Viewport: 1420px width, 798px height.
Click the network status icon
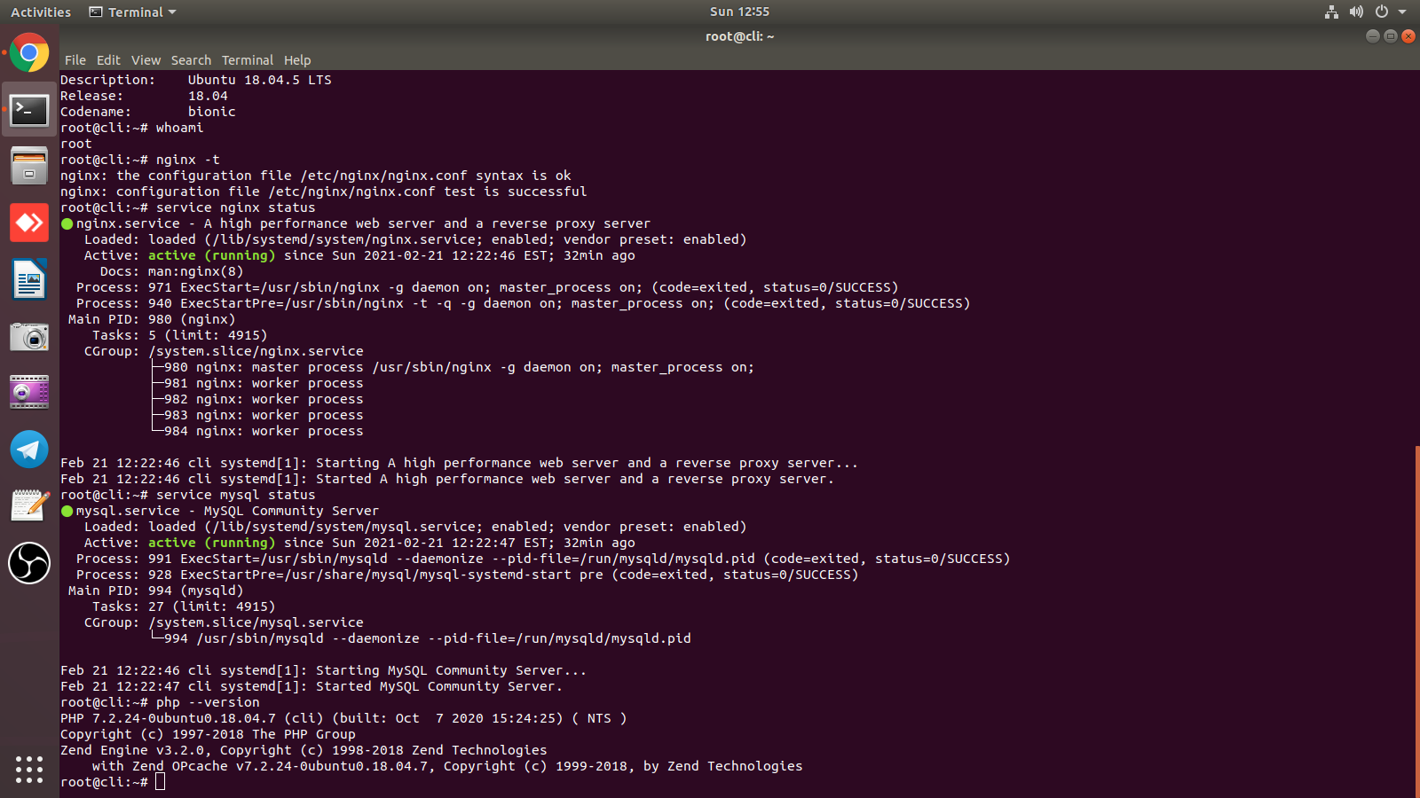tap(1331, 12)
